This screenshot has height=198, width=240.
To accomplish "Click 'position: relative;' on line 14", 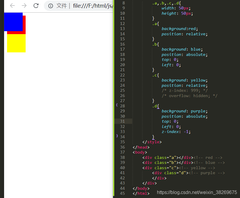I will (x=185, y=34).
